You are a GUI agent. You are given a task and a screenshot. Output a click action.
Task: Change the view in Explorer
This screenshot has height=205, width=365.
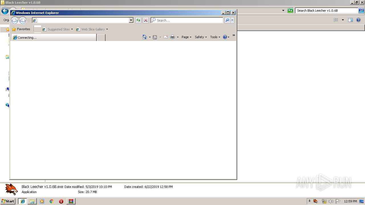click(x=336, y=20)
